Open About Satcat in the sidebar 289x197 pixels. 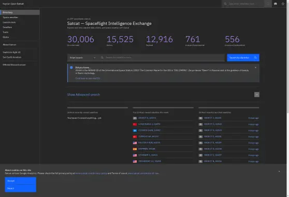(9, 45)
